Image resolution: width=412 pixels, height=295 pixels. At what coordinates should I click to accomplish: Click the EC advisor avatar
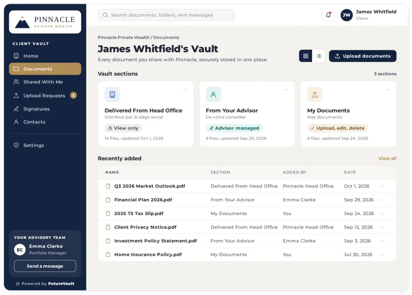[20, 250]
